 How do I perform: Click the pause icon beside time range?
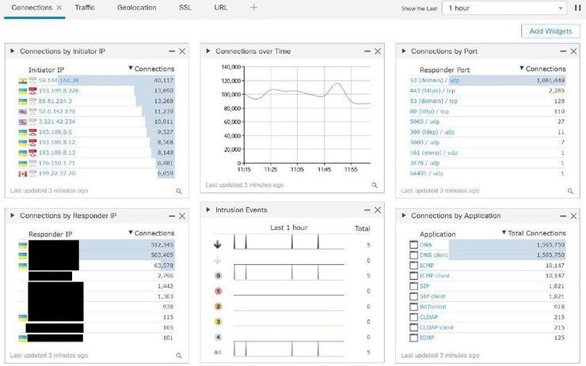tap(576, 8)
